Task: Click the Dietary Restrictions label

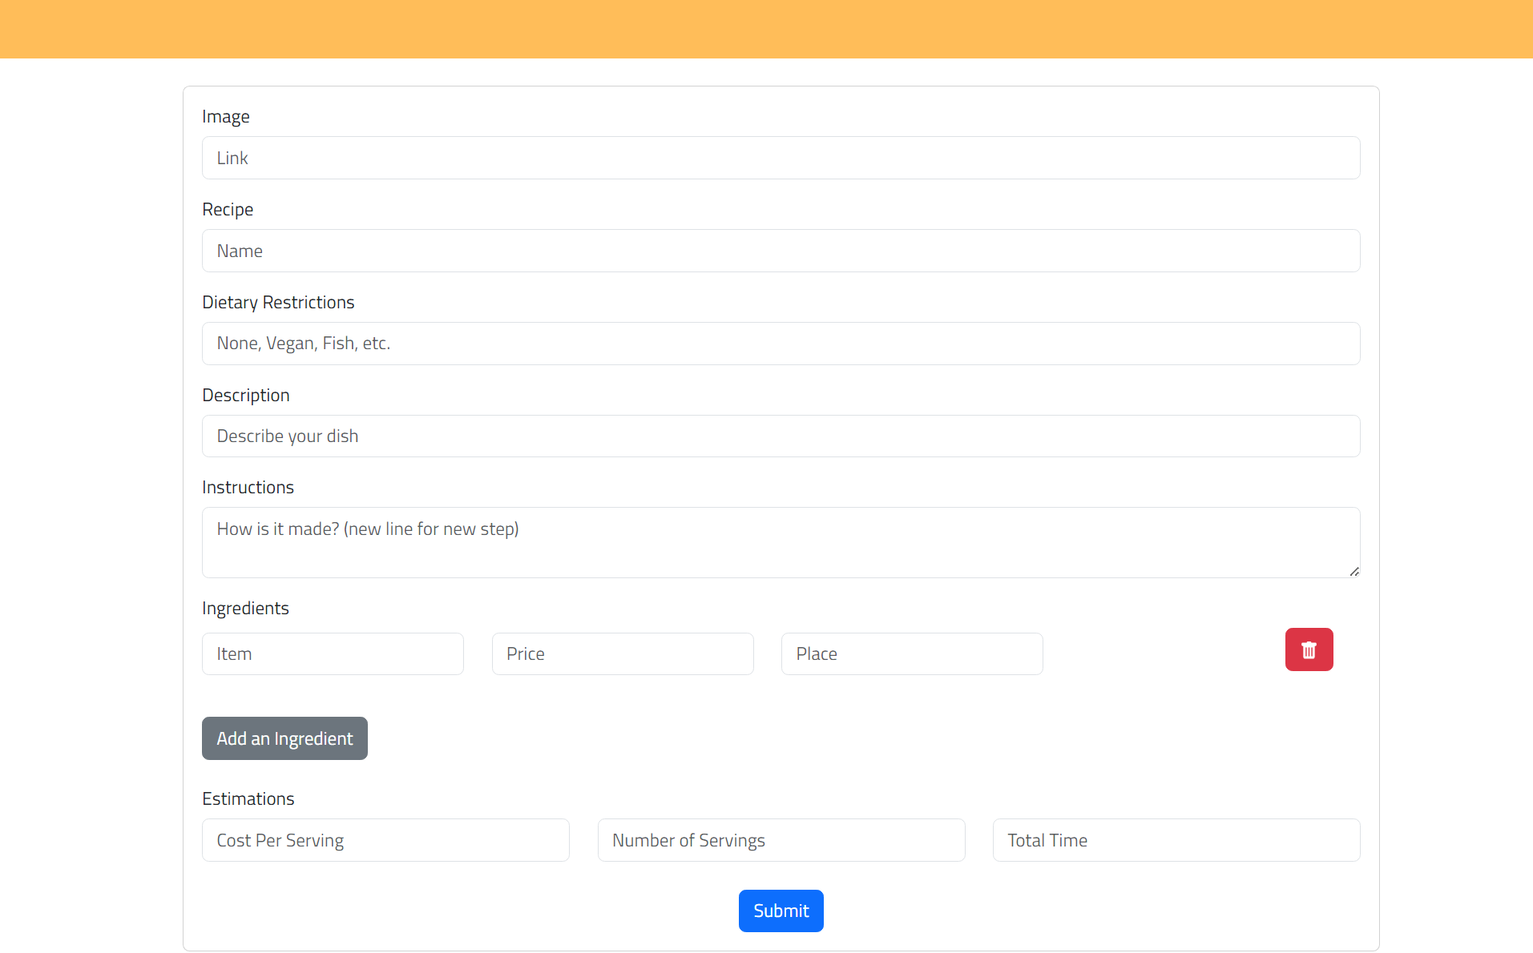Action: (x=278, y=303)
